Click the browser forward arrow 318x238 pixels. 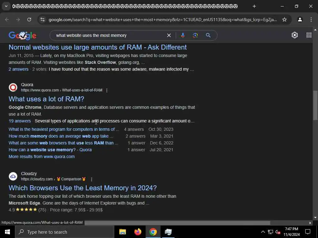point(18,20)
